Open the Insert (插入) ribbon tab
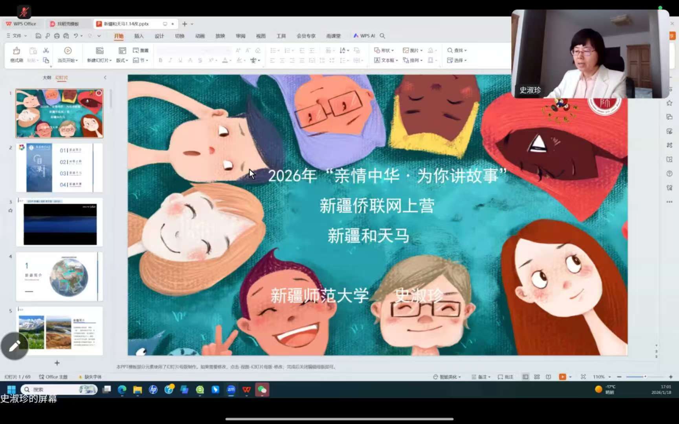The image size is (679, 424). click(139, 36)
